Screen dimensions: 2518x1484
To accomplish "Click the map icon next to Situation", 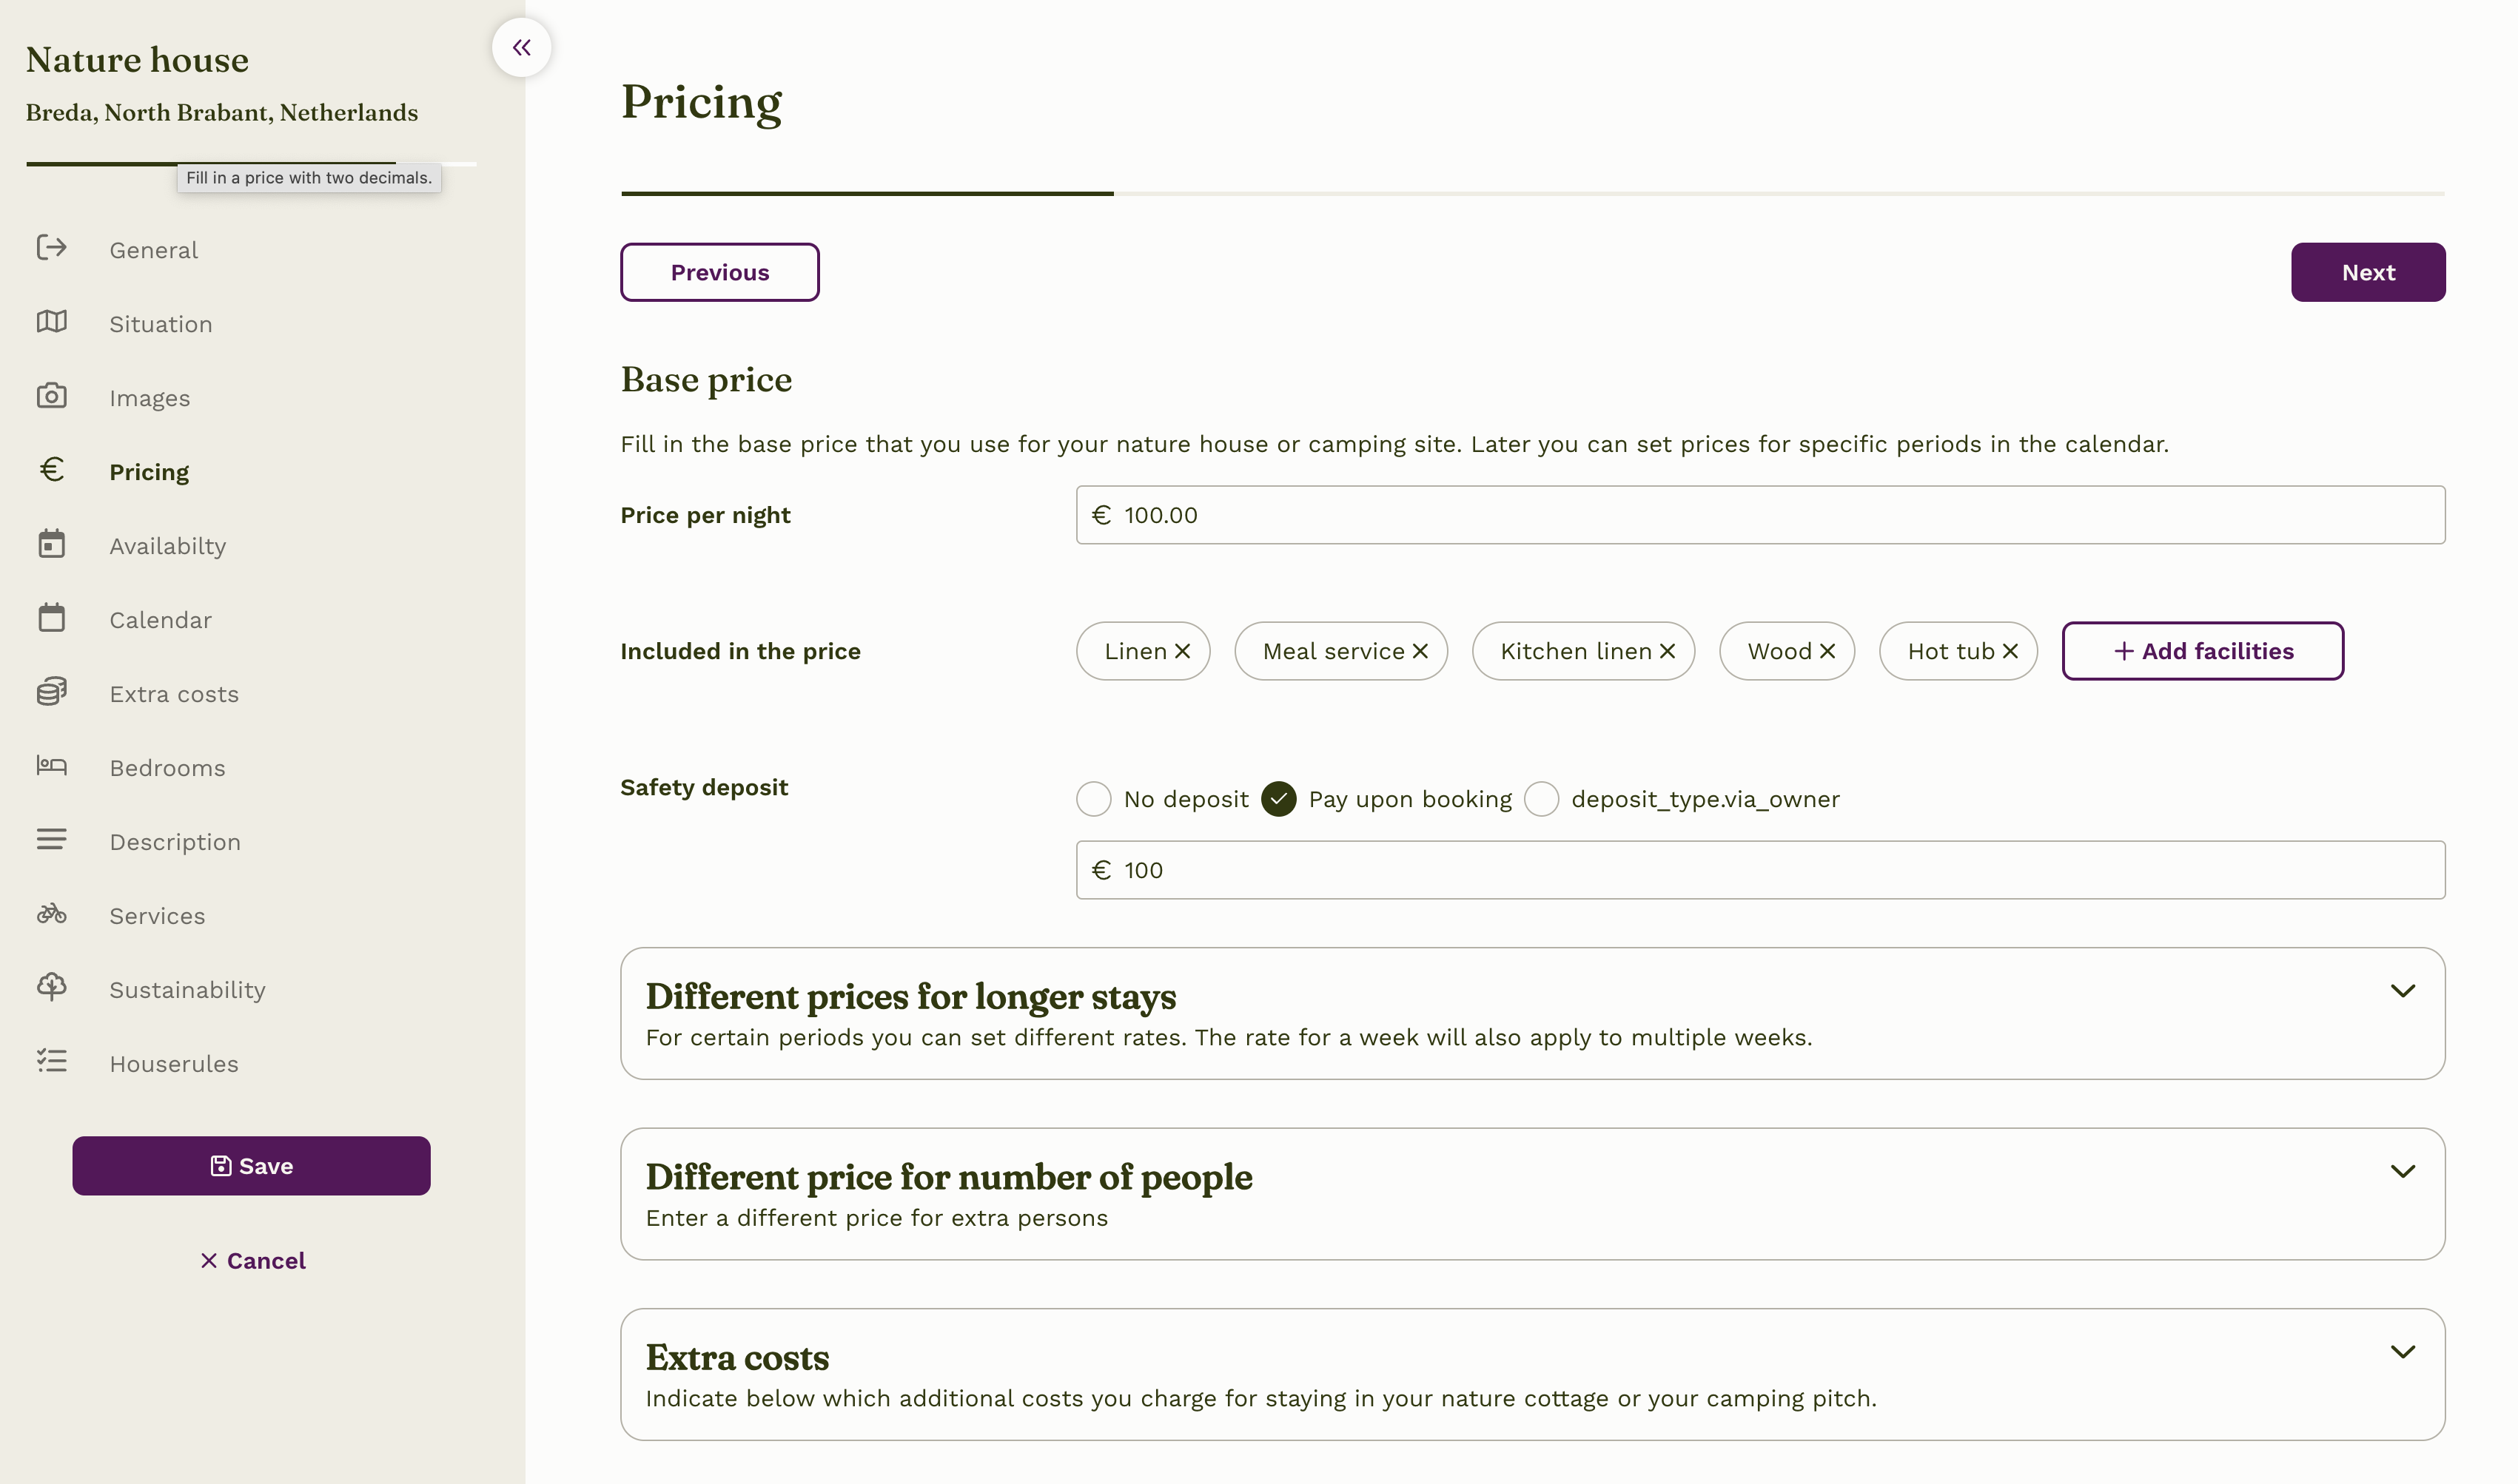I will coord(52,322).
